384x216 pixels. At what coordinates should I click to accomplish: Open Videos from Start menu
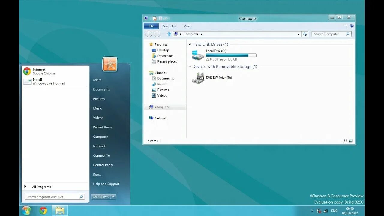click(x=98, y=118)
